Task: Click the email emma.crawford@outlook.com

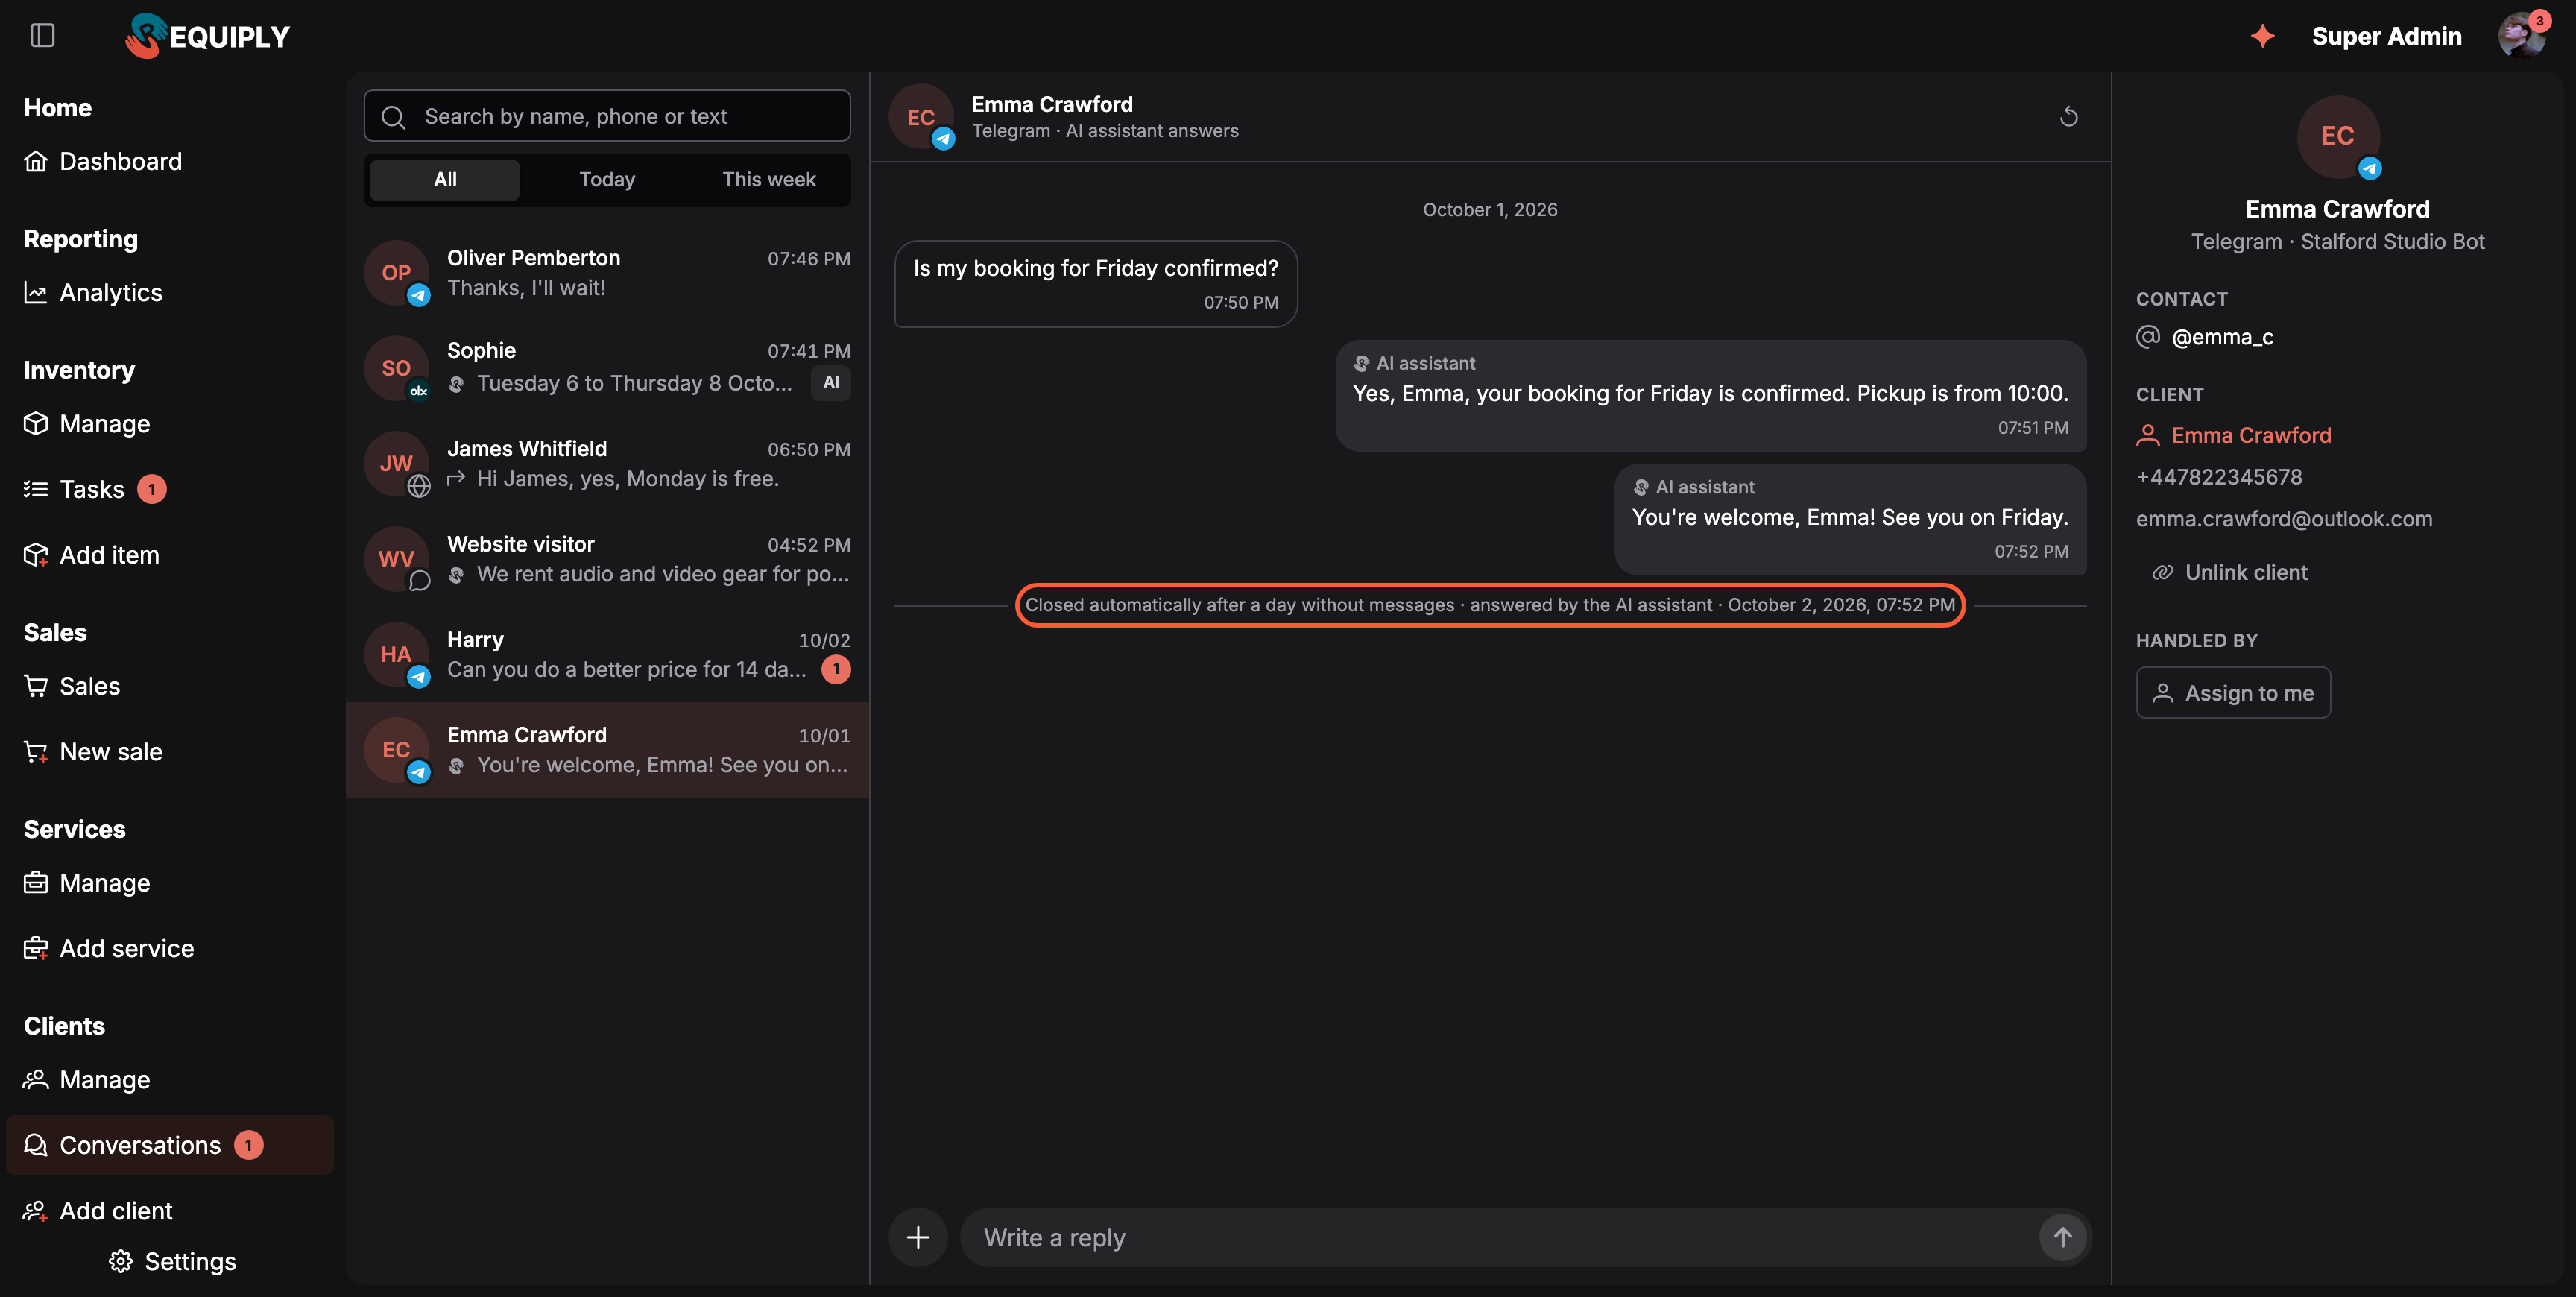Action: point(2284,518)
